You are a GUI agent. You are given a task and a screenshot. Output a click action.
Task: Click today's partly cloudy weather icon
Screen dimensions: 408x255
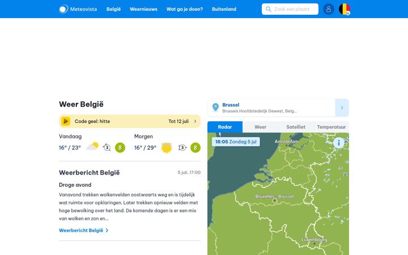(92, 147)
